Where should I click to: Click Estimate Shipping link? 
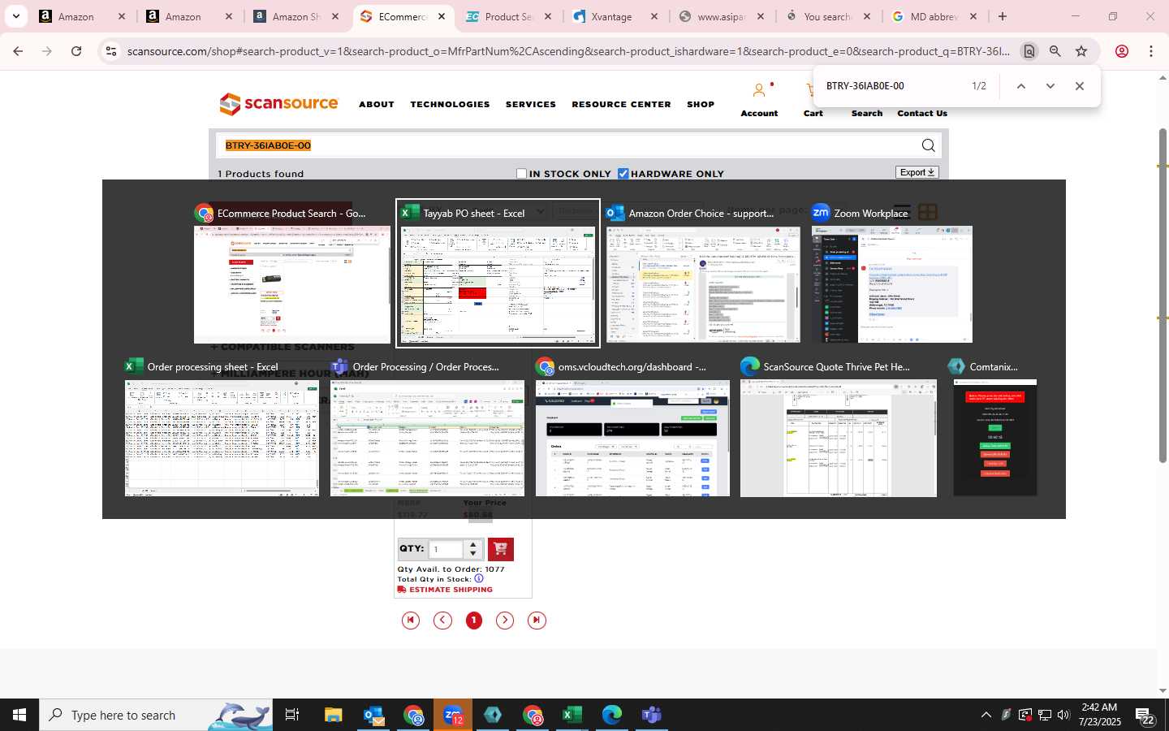(446, 590)
